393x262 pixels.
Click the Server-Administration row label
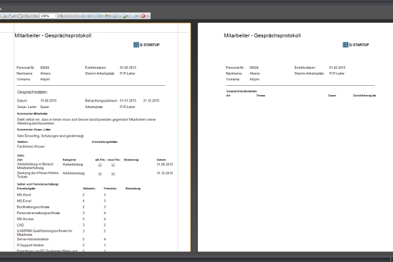33,239
